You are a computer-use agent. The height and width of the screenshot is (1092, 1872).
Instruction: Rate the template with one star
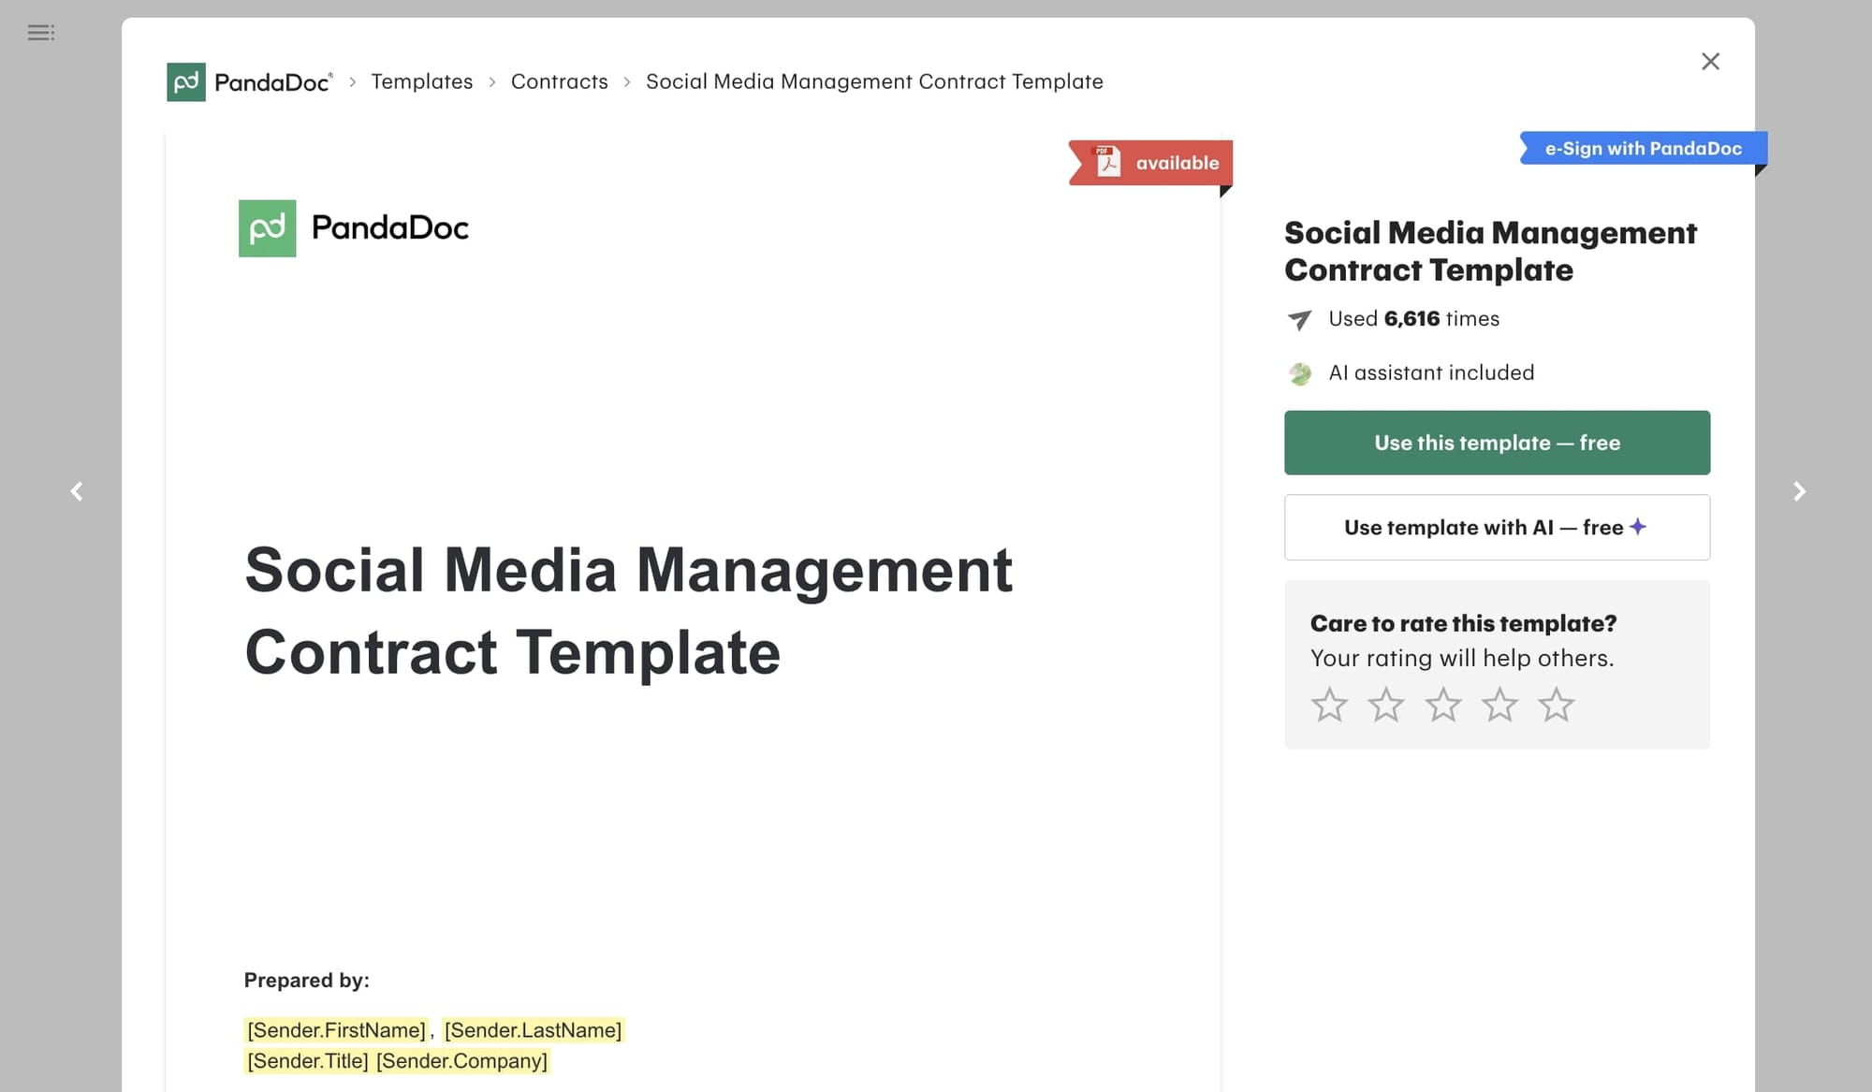pyautogui.click(x=1328, y=705)
